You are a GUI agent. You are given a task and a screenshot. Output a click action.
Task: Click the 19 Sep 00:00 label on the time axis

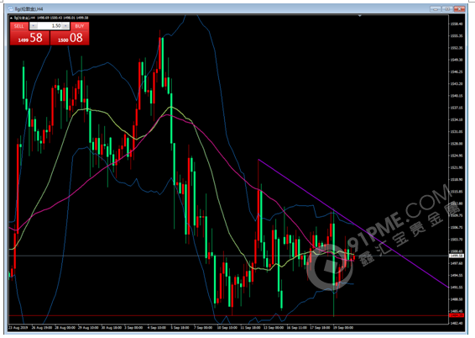coord(343,328)
